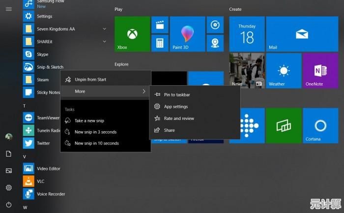Screen dimensions: 344x213
Task: Open the OneNote tile
Action: (x=320, y=71)
